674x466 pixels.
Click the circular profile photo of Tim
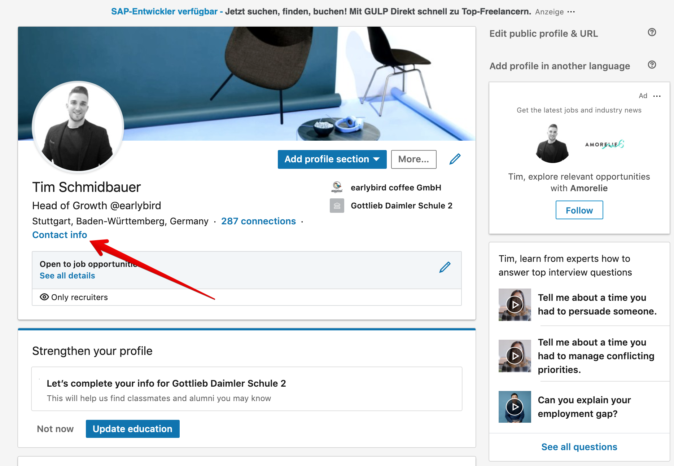(x=78, y=127)
